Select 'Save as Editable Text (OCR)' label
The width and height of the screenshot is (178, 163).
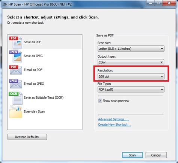pos(44,97)
